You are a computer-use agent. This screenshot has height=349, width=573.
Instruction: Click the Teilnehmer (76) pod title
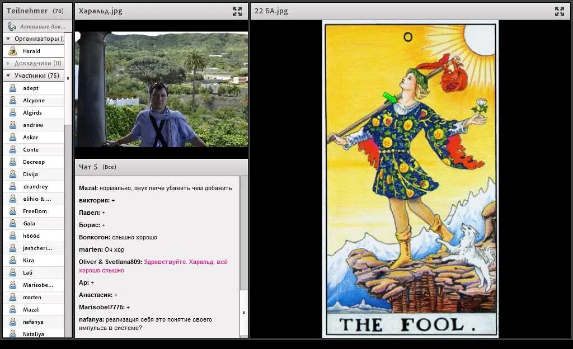pos(35,11)
